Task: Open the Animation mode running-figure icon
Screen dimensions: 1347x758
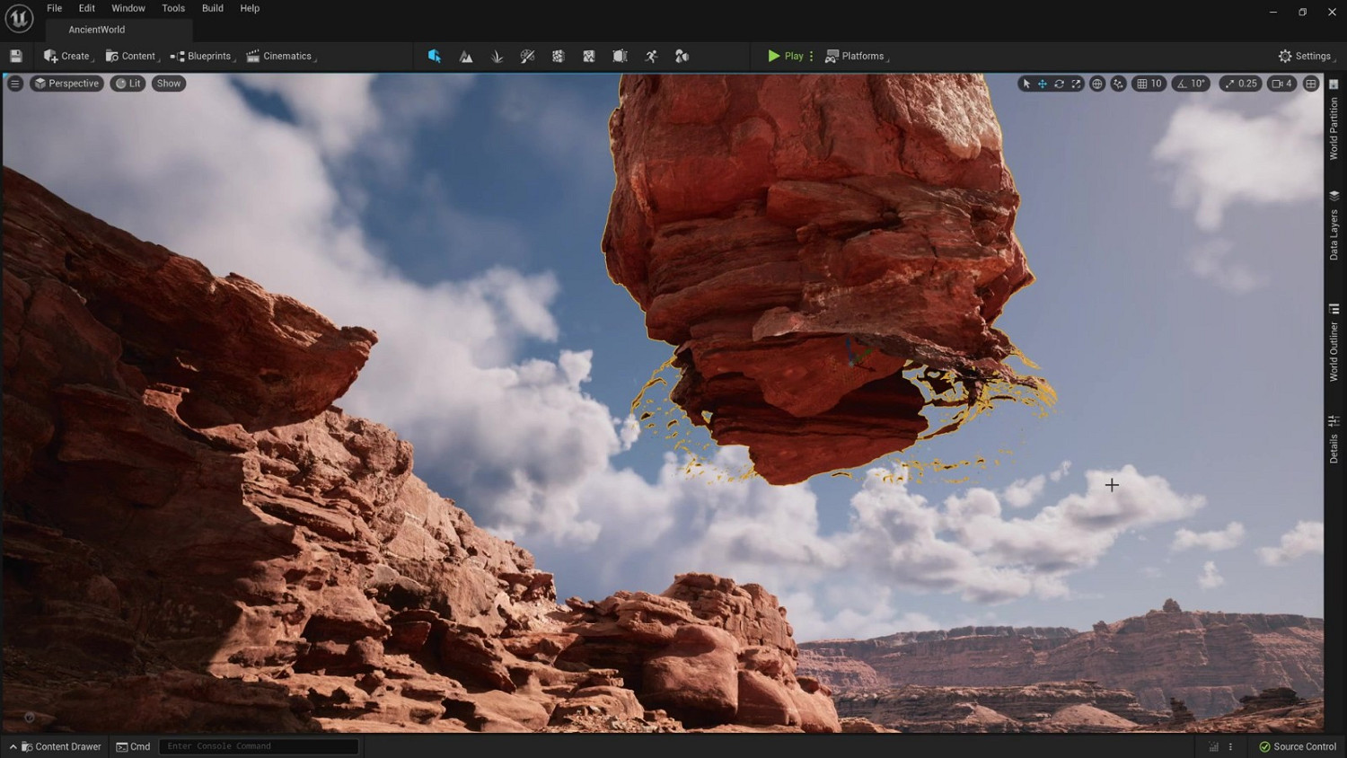Action: [x=651, y=57]
